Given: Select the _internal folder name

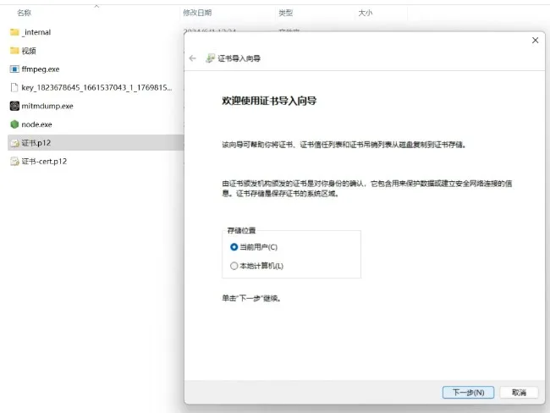Looking at the screenshot, I should pos(36,32).
